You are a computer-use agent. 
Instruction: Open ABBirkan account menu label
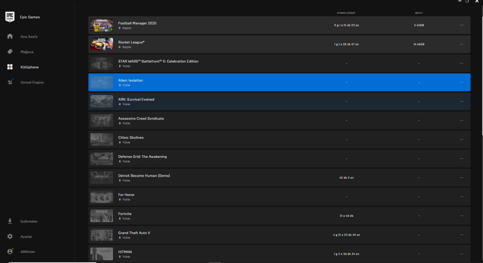[x=28, y=252]
